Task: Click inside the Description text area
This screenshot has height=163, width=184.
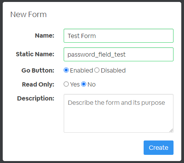Action: 118,113
